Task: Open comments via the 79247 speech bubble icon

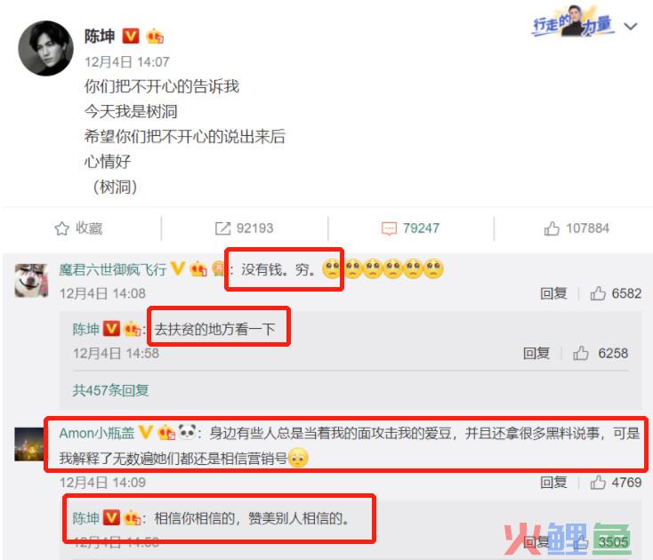Action: pyautogui.click(x=389, y=228)
